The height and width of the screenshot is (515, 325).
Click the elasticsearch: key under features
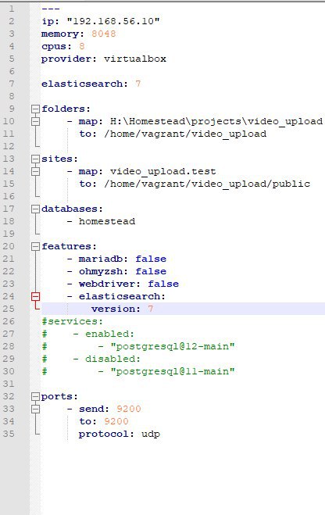point(122,296)
